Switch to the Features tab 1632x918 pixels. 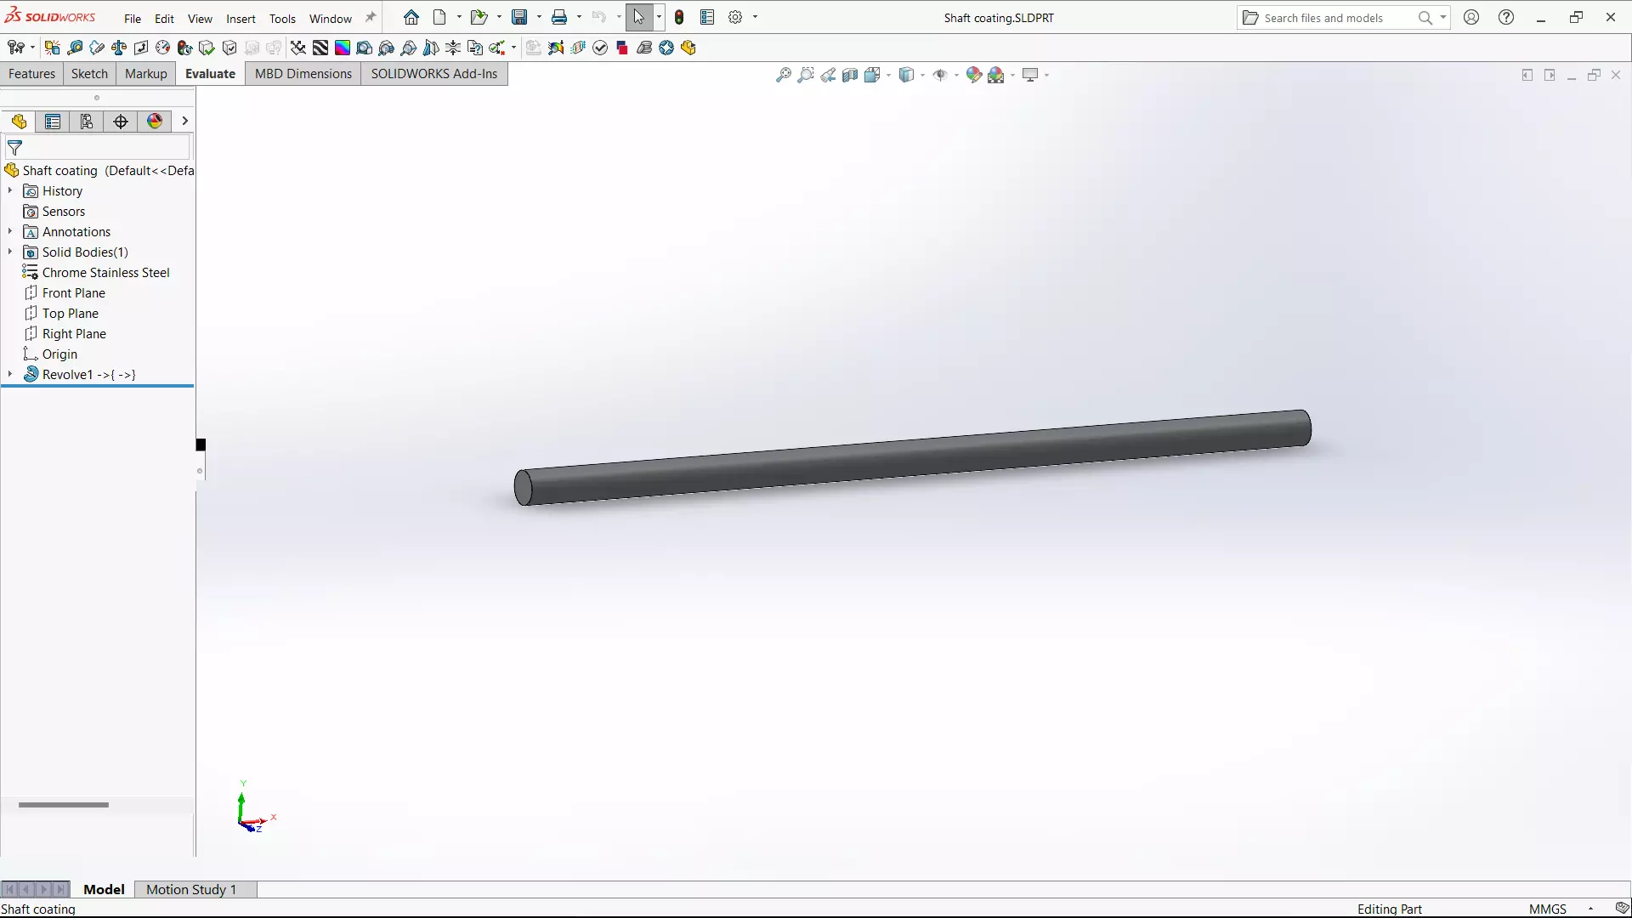31,74
